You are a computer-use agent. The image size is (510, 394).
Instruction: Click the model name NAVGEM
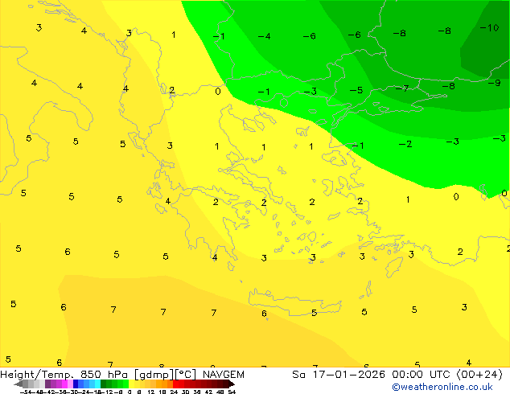[x=224, y=375]
